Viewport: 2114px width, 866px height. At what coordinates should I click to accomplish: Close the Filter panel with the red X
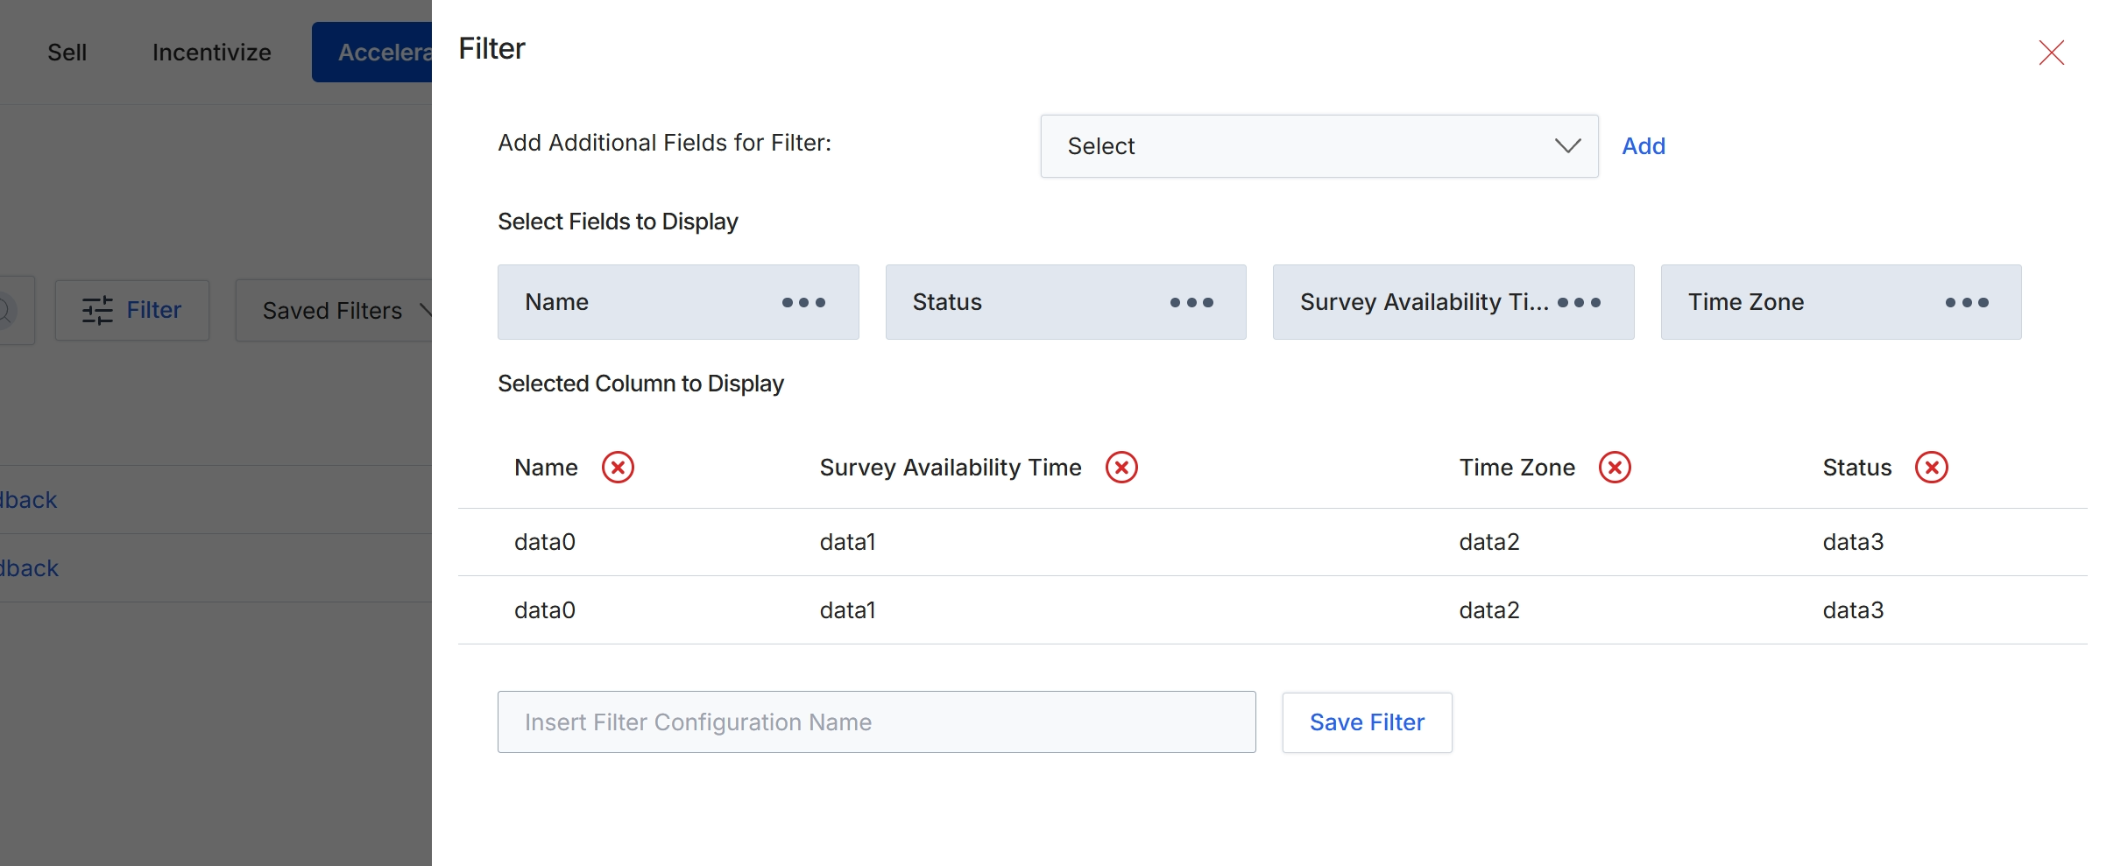click(2051, 53)
